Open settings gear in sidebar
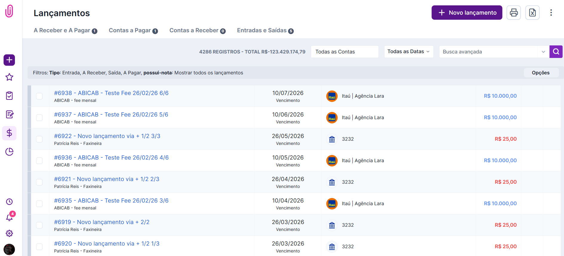The image size is (564, 256). point(9,233)
